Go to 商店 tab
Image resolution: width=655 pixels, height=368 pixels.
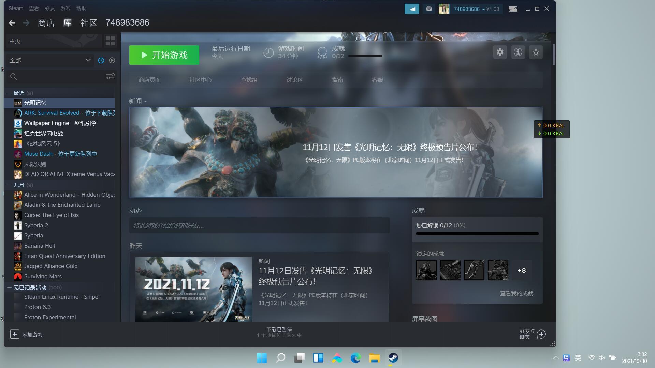pos(46,23)
